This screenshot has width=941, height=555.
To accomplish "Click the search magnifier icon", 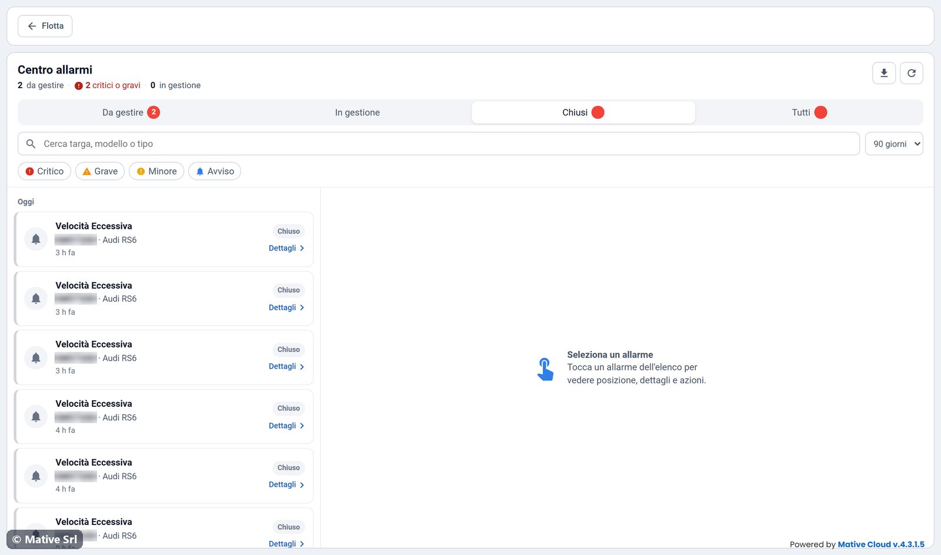I will coord(31,143).
